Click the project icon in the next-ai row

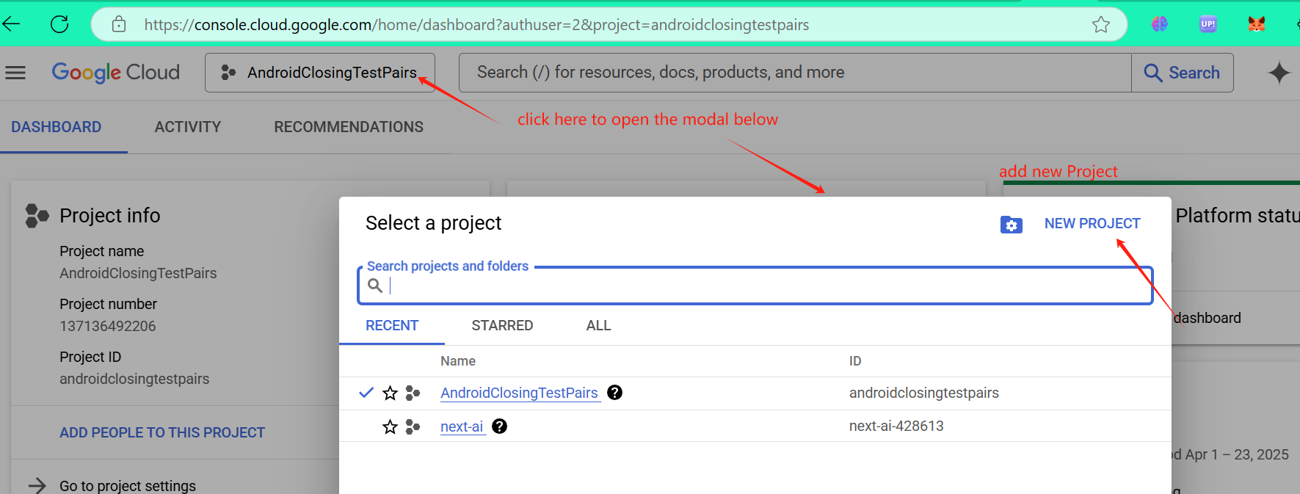413,426
